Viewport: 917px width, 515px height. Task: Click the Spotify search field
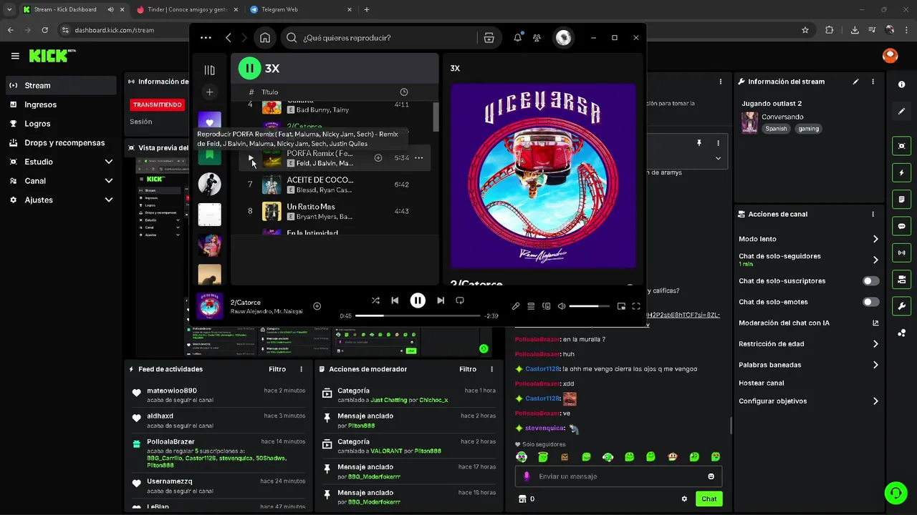[x=380, y=38]
